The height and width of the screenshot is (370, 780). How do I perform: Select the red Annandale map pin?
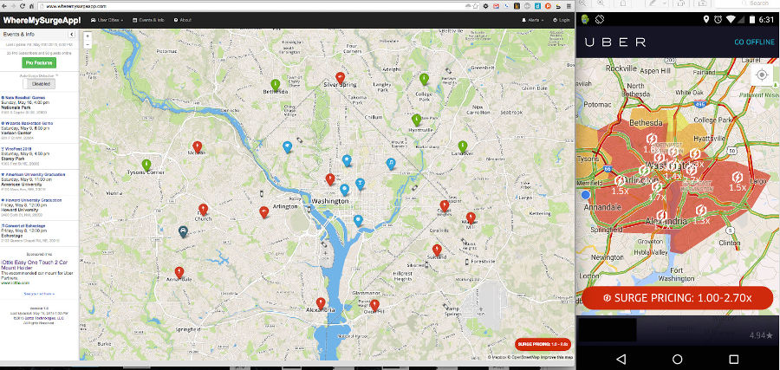pos(179,272)
